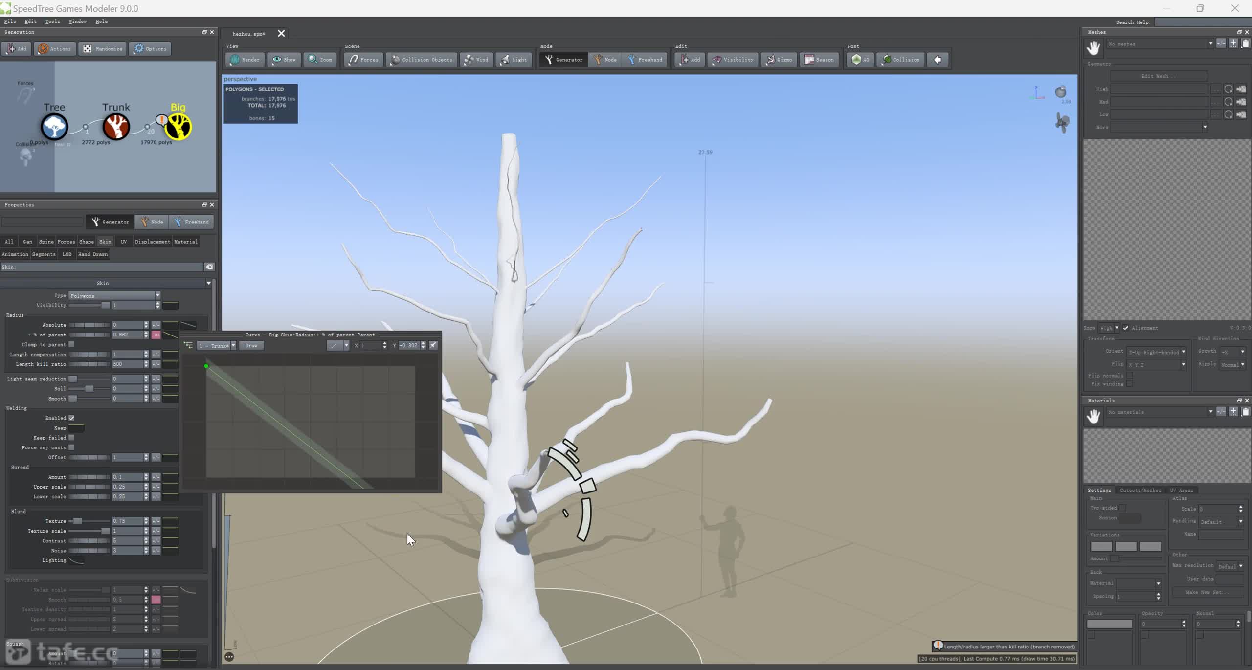The height and width of the screenshot is (670, 1252).
Task: Click the curve editor Y value field
Action: point(409,346)
